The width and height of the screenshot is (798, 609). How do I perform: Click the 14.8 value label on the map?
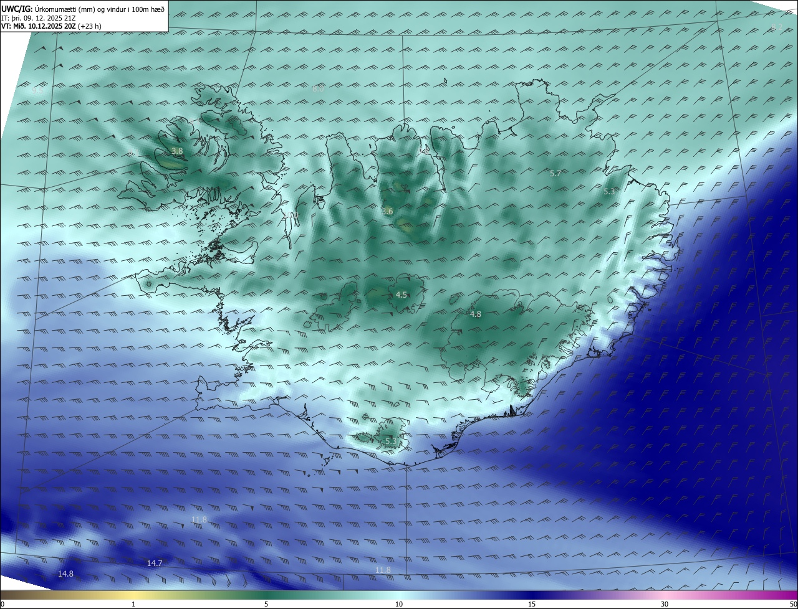[x=65, y=574]
